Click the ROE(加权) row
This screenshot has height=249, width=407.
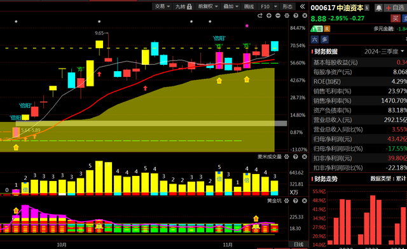point(359,81)
